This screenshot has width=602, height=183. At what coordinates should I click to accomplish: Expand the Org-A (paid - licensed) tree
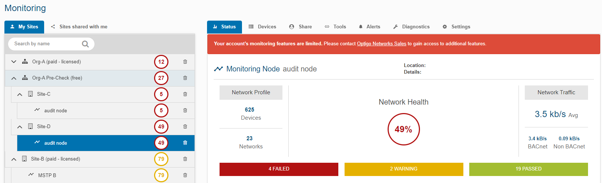pyautogui.click(x=14, y=62)
